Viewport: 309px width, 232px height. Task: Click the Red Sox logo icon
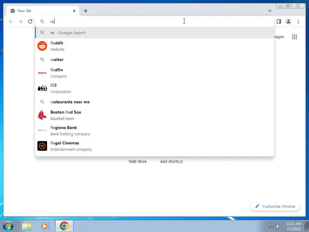tap(42, 115)
